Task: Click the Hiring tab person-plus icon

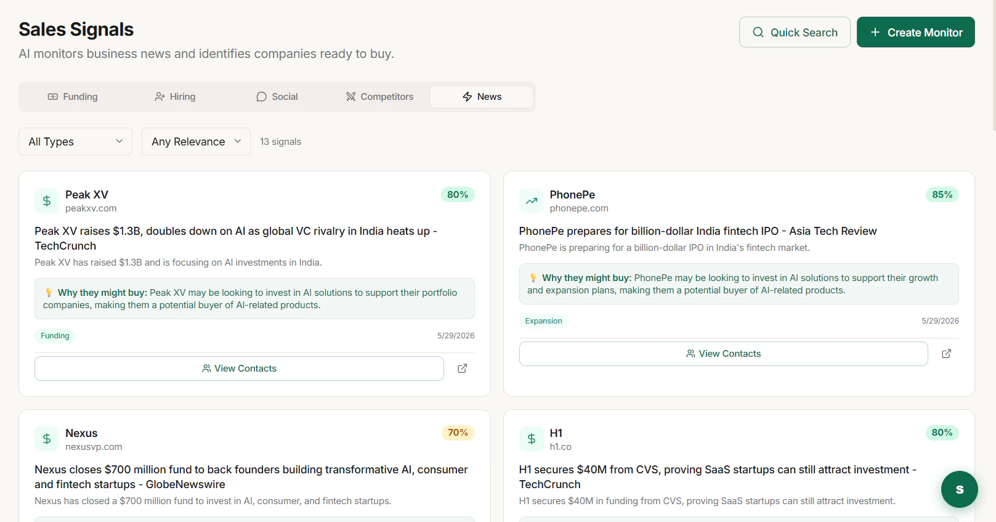Action: [x=160, y=97]
